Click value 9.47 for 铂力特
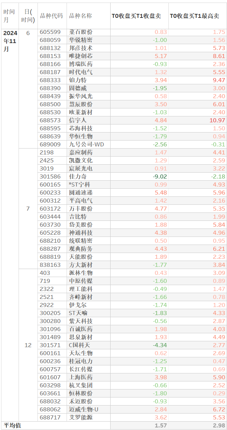This screenshot has height=430, width=227. point(220,81)
